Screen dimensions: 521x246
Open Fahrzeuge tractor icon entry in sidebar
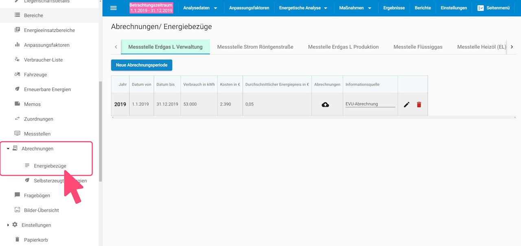pyautogui.click(x=17, y=75)
